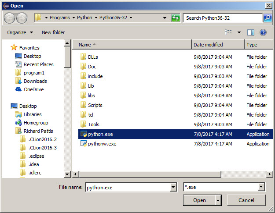The height and width of the screenshot is (213, 275).
Task: Open the Downloads favorite folder
Action: tap(35, 81)
